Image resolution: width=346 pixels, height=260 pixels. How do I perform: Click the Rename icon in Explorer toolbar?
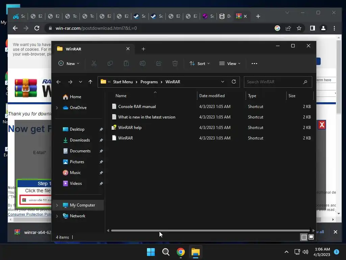[143, 63]
